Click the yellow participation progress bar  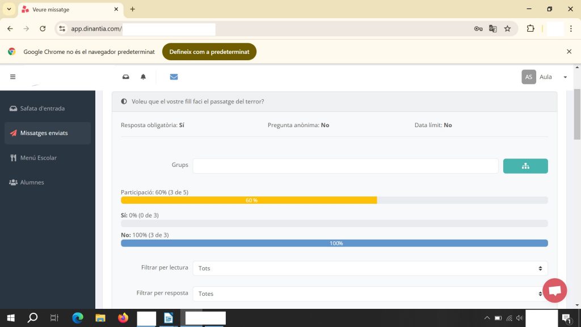click(249, 200)
